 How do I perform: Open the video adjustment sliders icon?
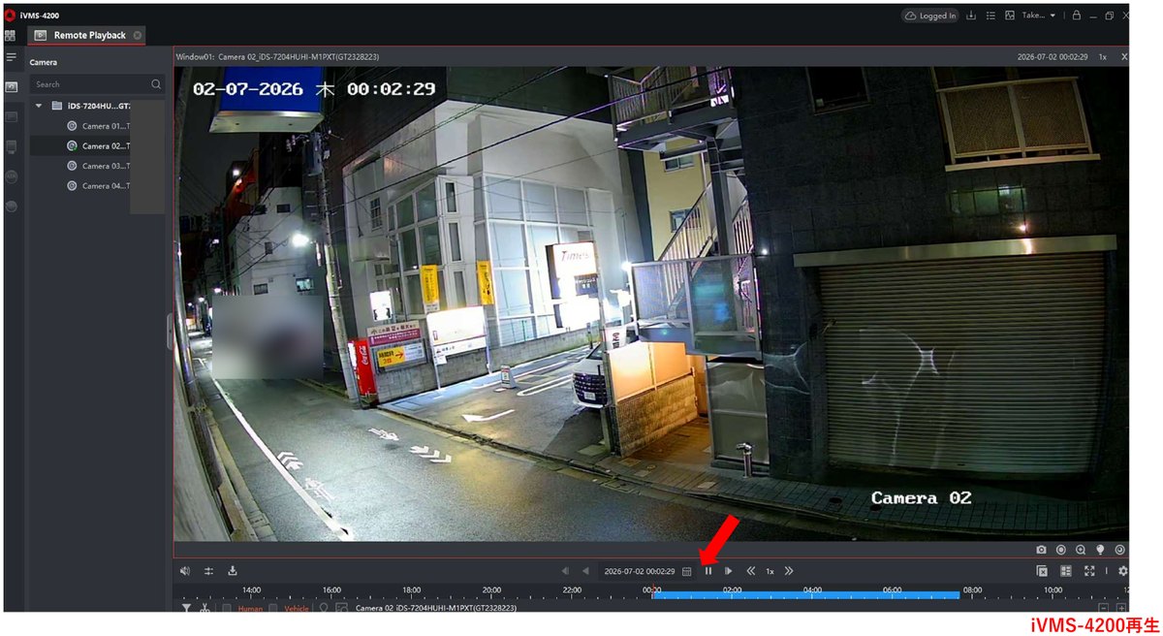(x=208, y=571)
